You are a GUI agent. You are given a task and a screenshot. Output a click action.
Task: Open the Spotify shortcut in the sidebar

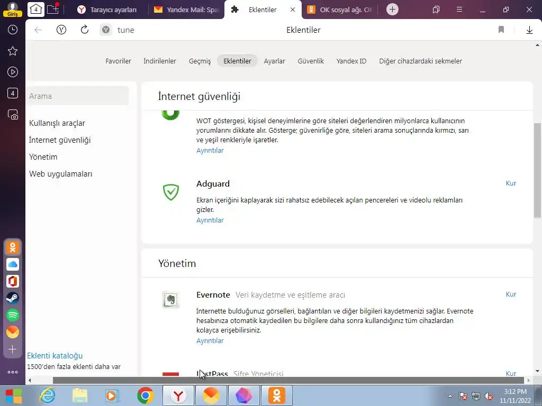point(13,315)
